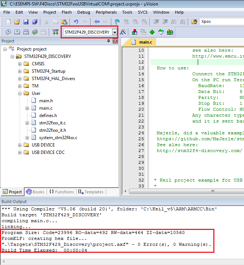
Task: Open the File menu
Action: pyautogui.click(x=7, y=12)
